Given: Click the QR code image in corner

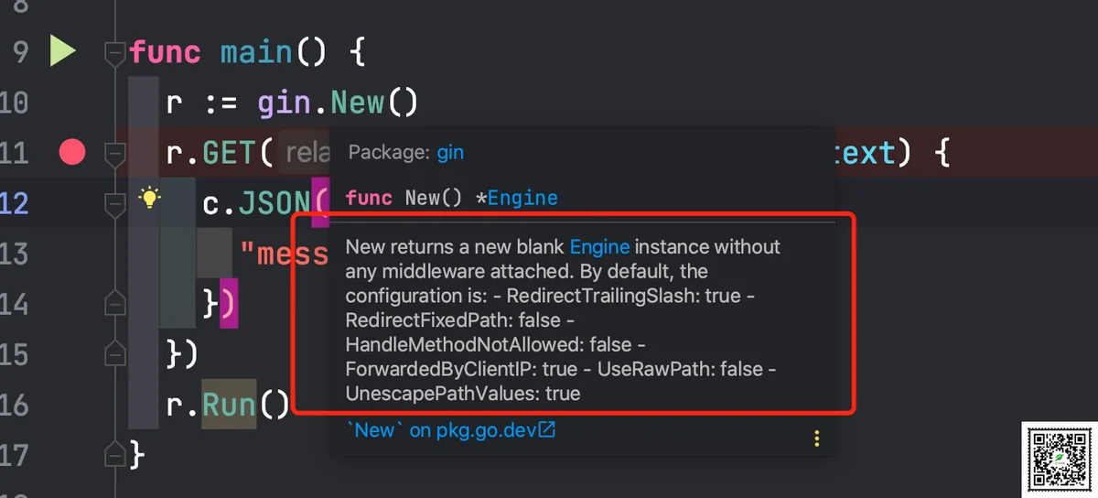Looking at the screenshot, I should click(x=1059, y=458).
